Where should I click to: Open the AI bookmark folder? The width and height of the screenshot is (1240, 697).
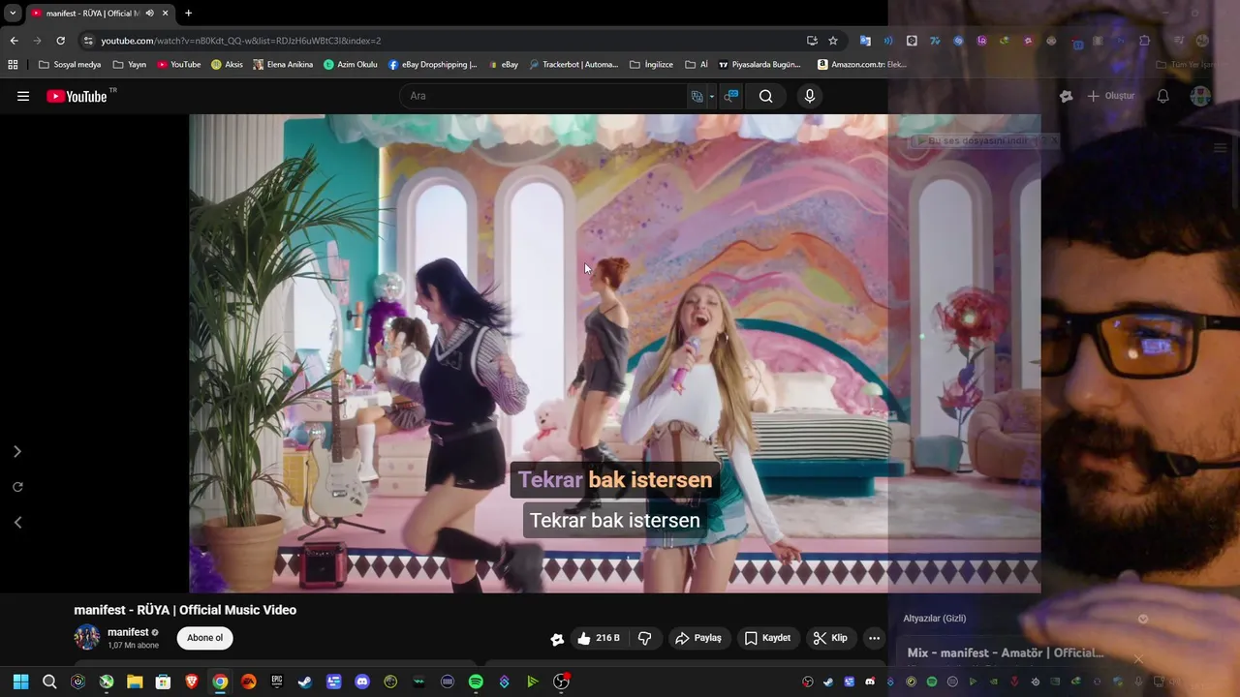coord(697,65)
